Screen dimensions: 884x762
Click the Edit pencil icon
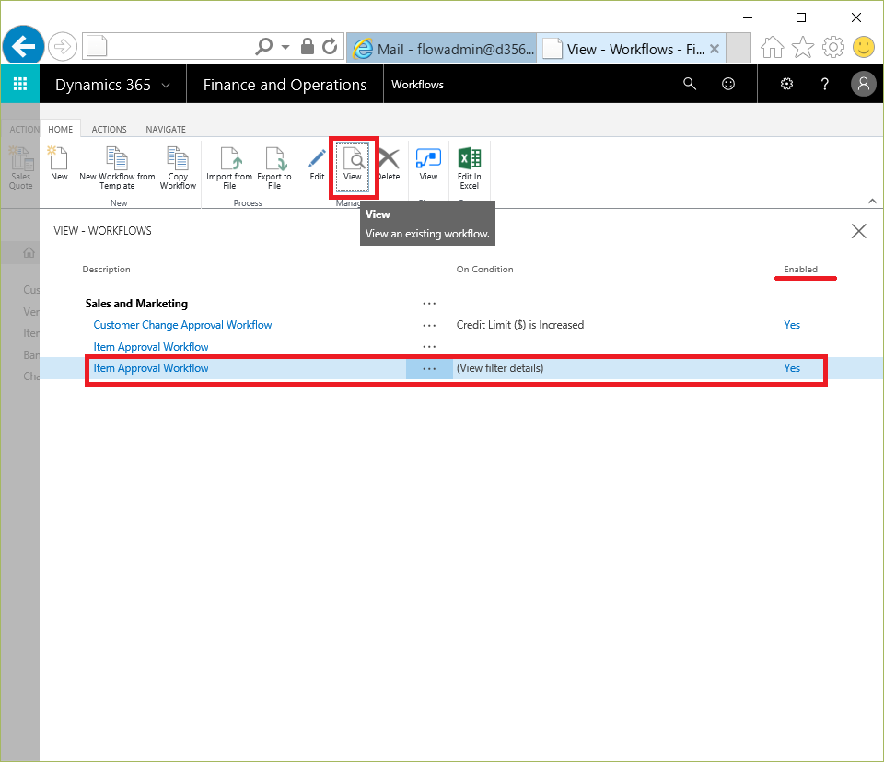[x=317, y=164]
